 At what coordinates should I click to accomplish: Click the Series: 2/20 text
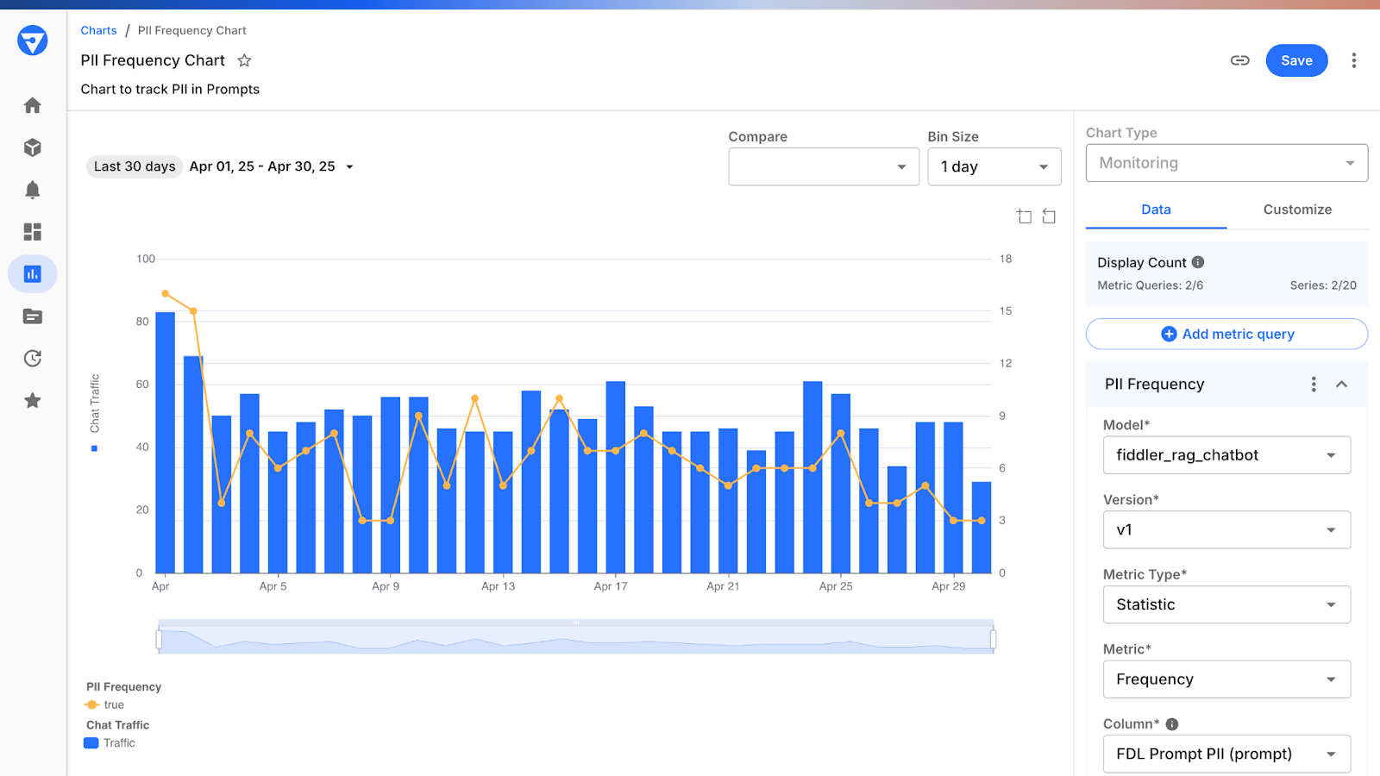click(x=1323, y=285)
